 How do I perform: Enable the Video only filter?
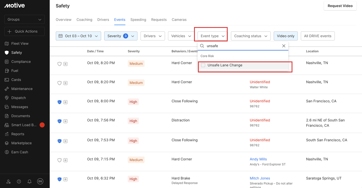tap(286, 36)
